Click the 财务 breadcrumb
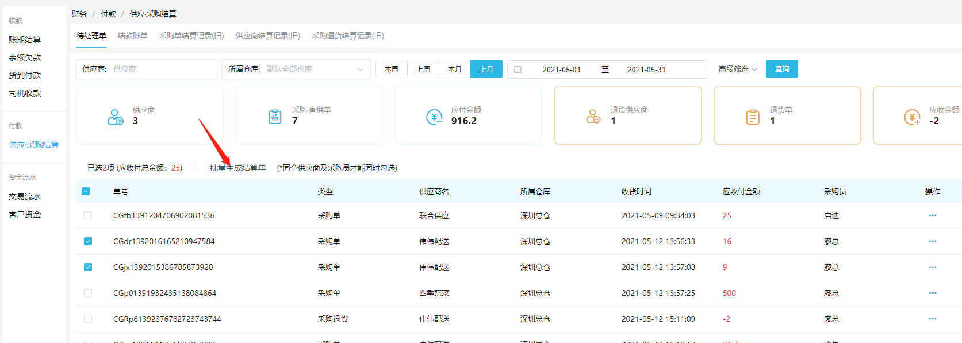962x343 pixels. click(79, 14)
